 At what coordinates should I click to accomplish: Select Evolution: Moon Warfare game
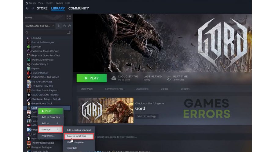tap(45, 51)
